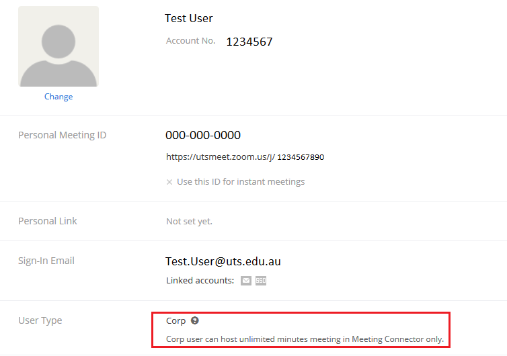Screen dimensions: 507x356
Task: Click the Corp user type value
Action: (x=175, y=321)
